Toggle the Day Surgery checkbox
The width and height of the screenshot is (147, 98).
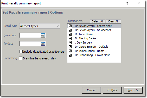[x=70, y=42]
